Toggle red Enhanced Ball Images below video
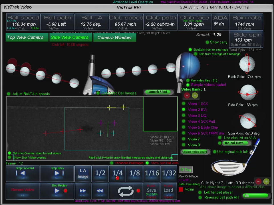 pyautogui.click(x=111, y=163)
